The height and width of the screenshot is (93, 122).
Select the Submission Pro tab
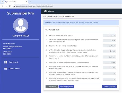pos(16,2)
